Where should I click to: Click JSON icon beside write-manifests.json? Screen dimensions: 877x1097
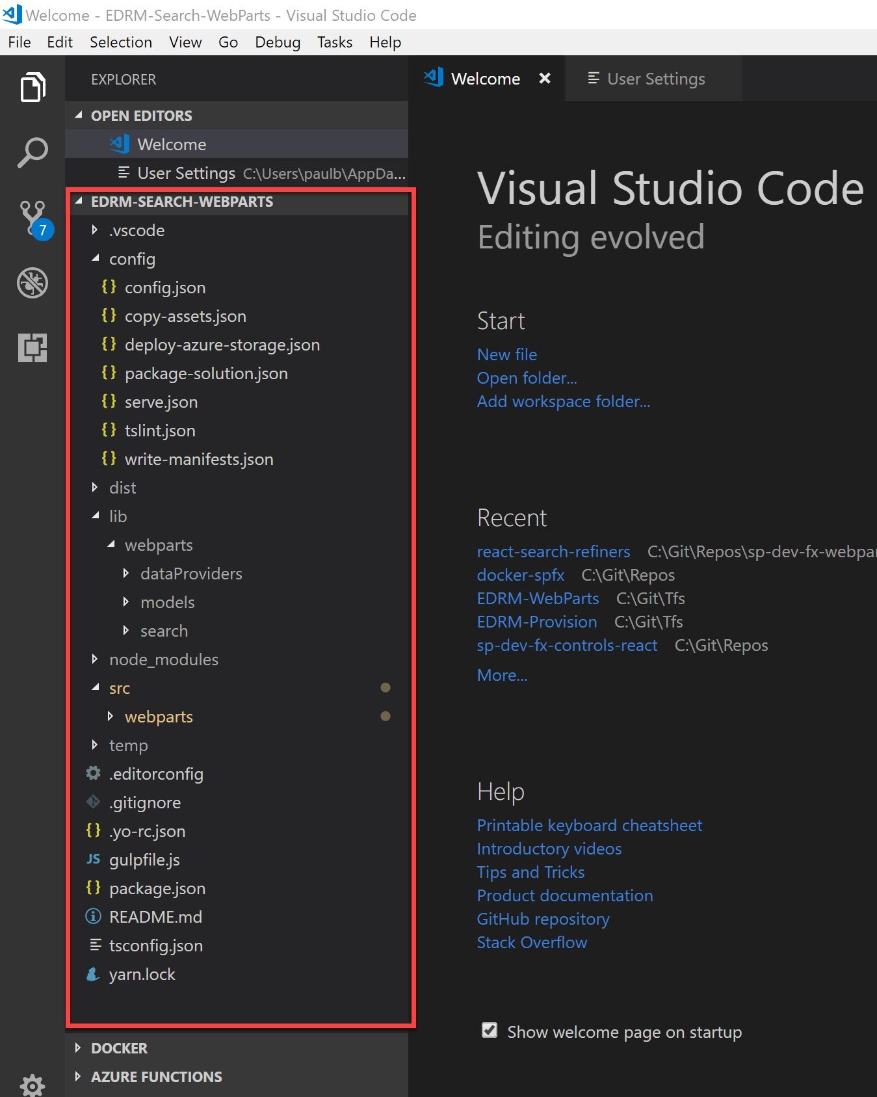coord(109,458)
